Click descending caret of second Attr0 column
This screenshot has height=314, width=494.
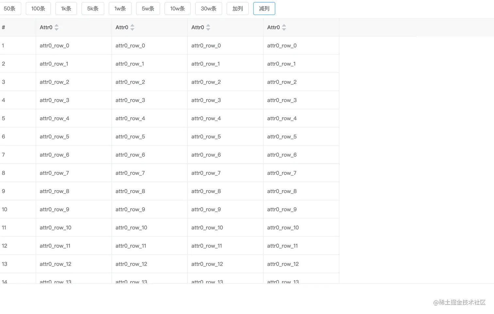pos(132,29)
